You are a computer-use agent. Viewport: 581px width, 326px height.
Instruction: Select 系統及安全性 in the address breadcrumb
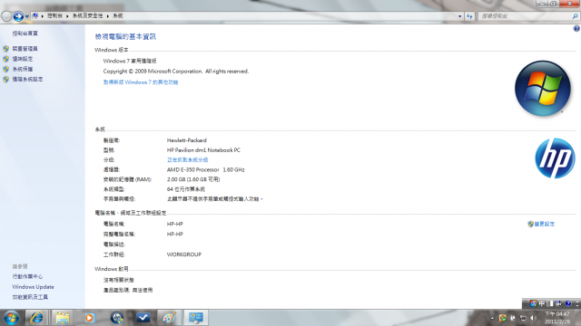click(87, 16)
